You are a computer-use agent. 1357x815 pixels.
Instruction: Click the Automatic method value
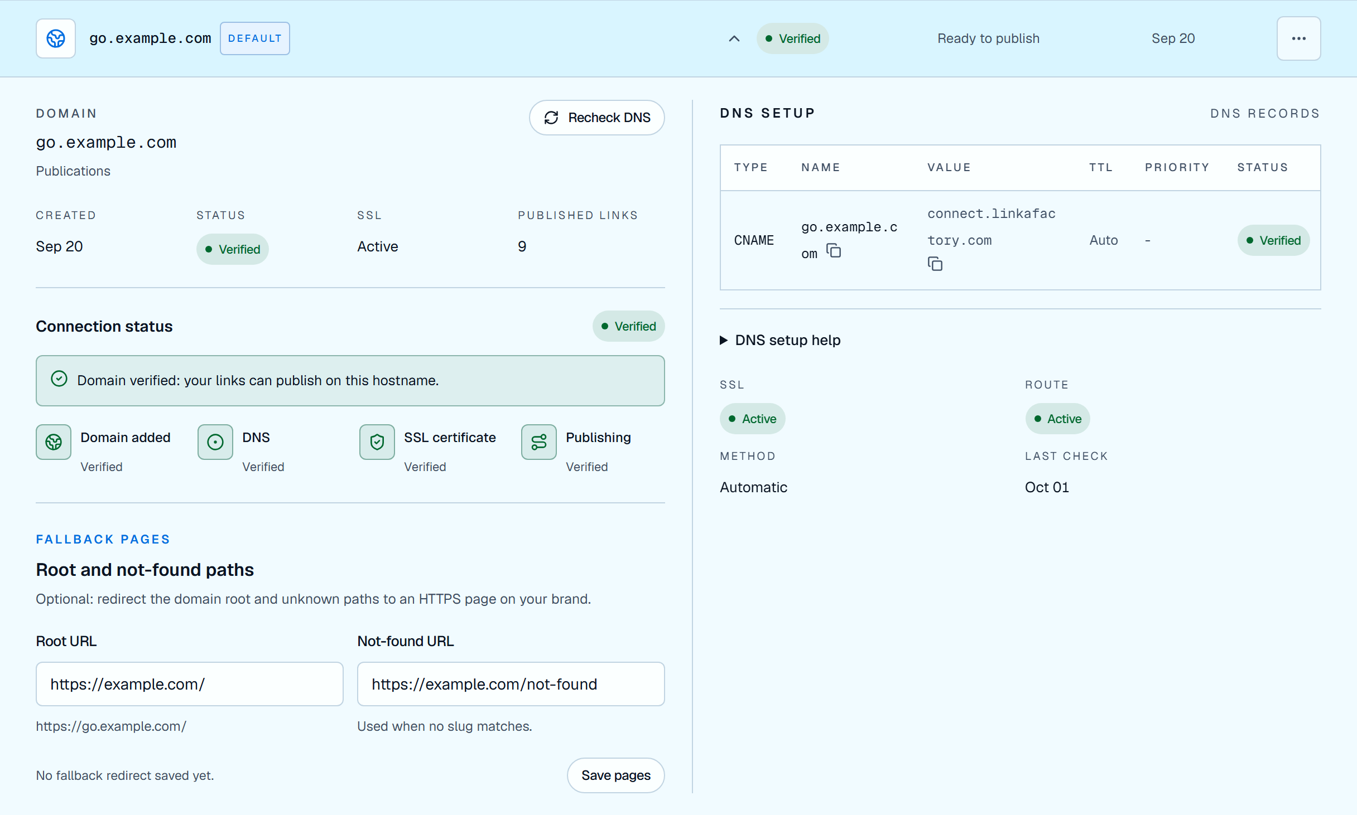[753, 487]
